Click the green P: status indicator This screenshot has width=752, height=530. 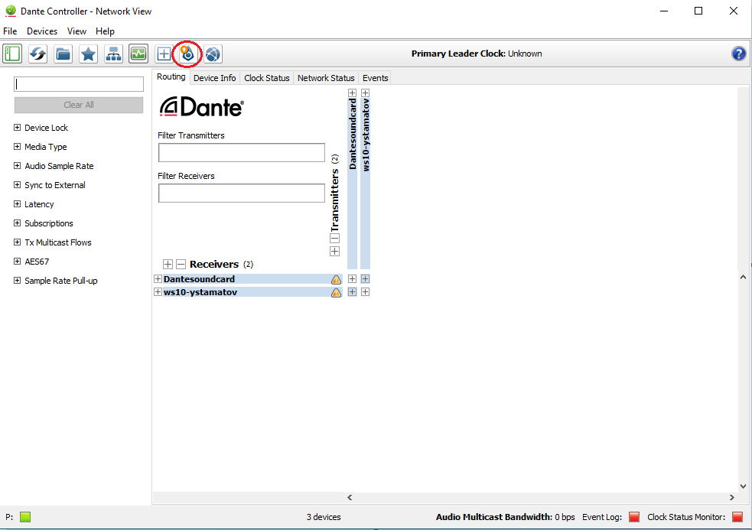[x=25, y=517]
